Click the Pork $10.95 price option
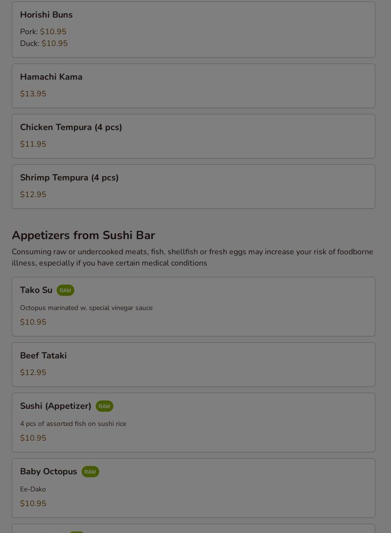391x533 pixels. pos(43,32)
